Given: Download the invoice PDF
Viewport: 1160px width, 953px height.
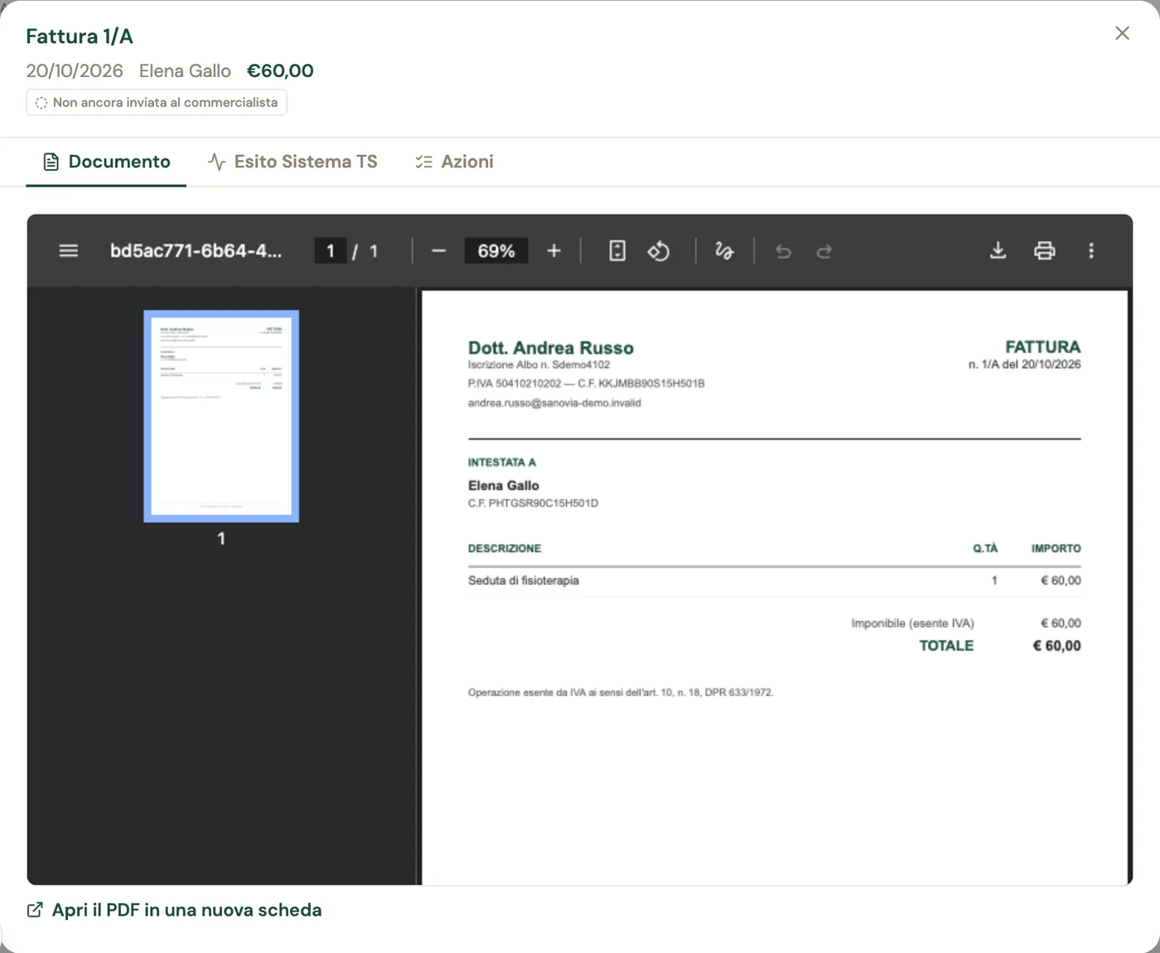Looking at the screenshot, I should [998, 250].
